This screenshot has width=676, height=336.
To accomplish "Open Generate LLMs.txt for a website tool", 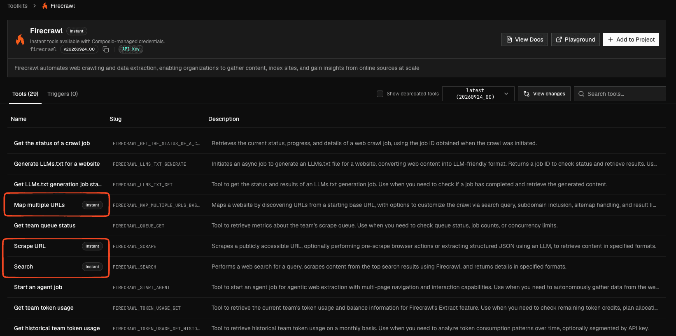I will 57,164.
